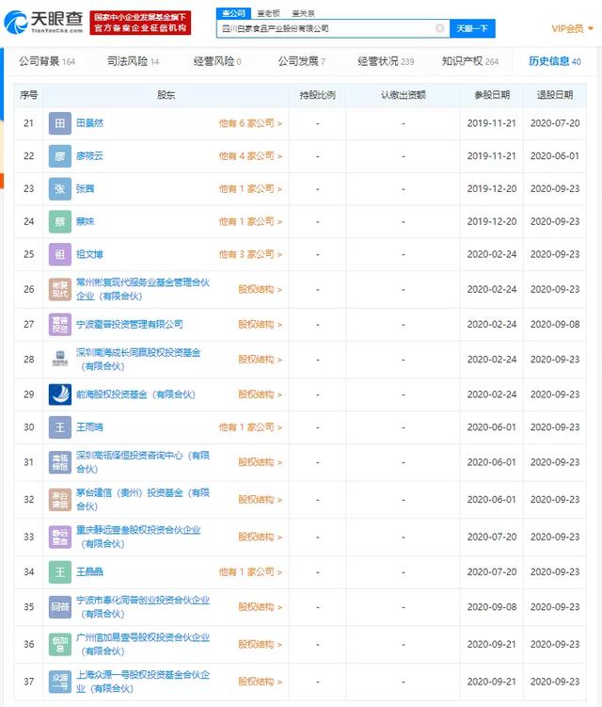Open 重庆静远壹叁股权投资合伙企业 link
Image resolution: width=602 pixels, height=707 pixels.
tap(138, 537)
